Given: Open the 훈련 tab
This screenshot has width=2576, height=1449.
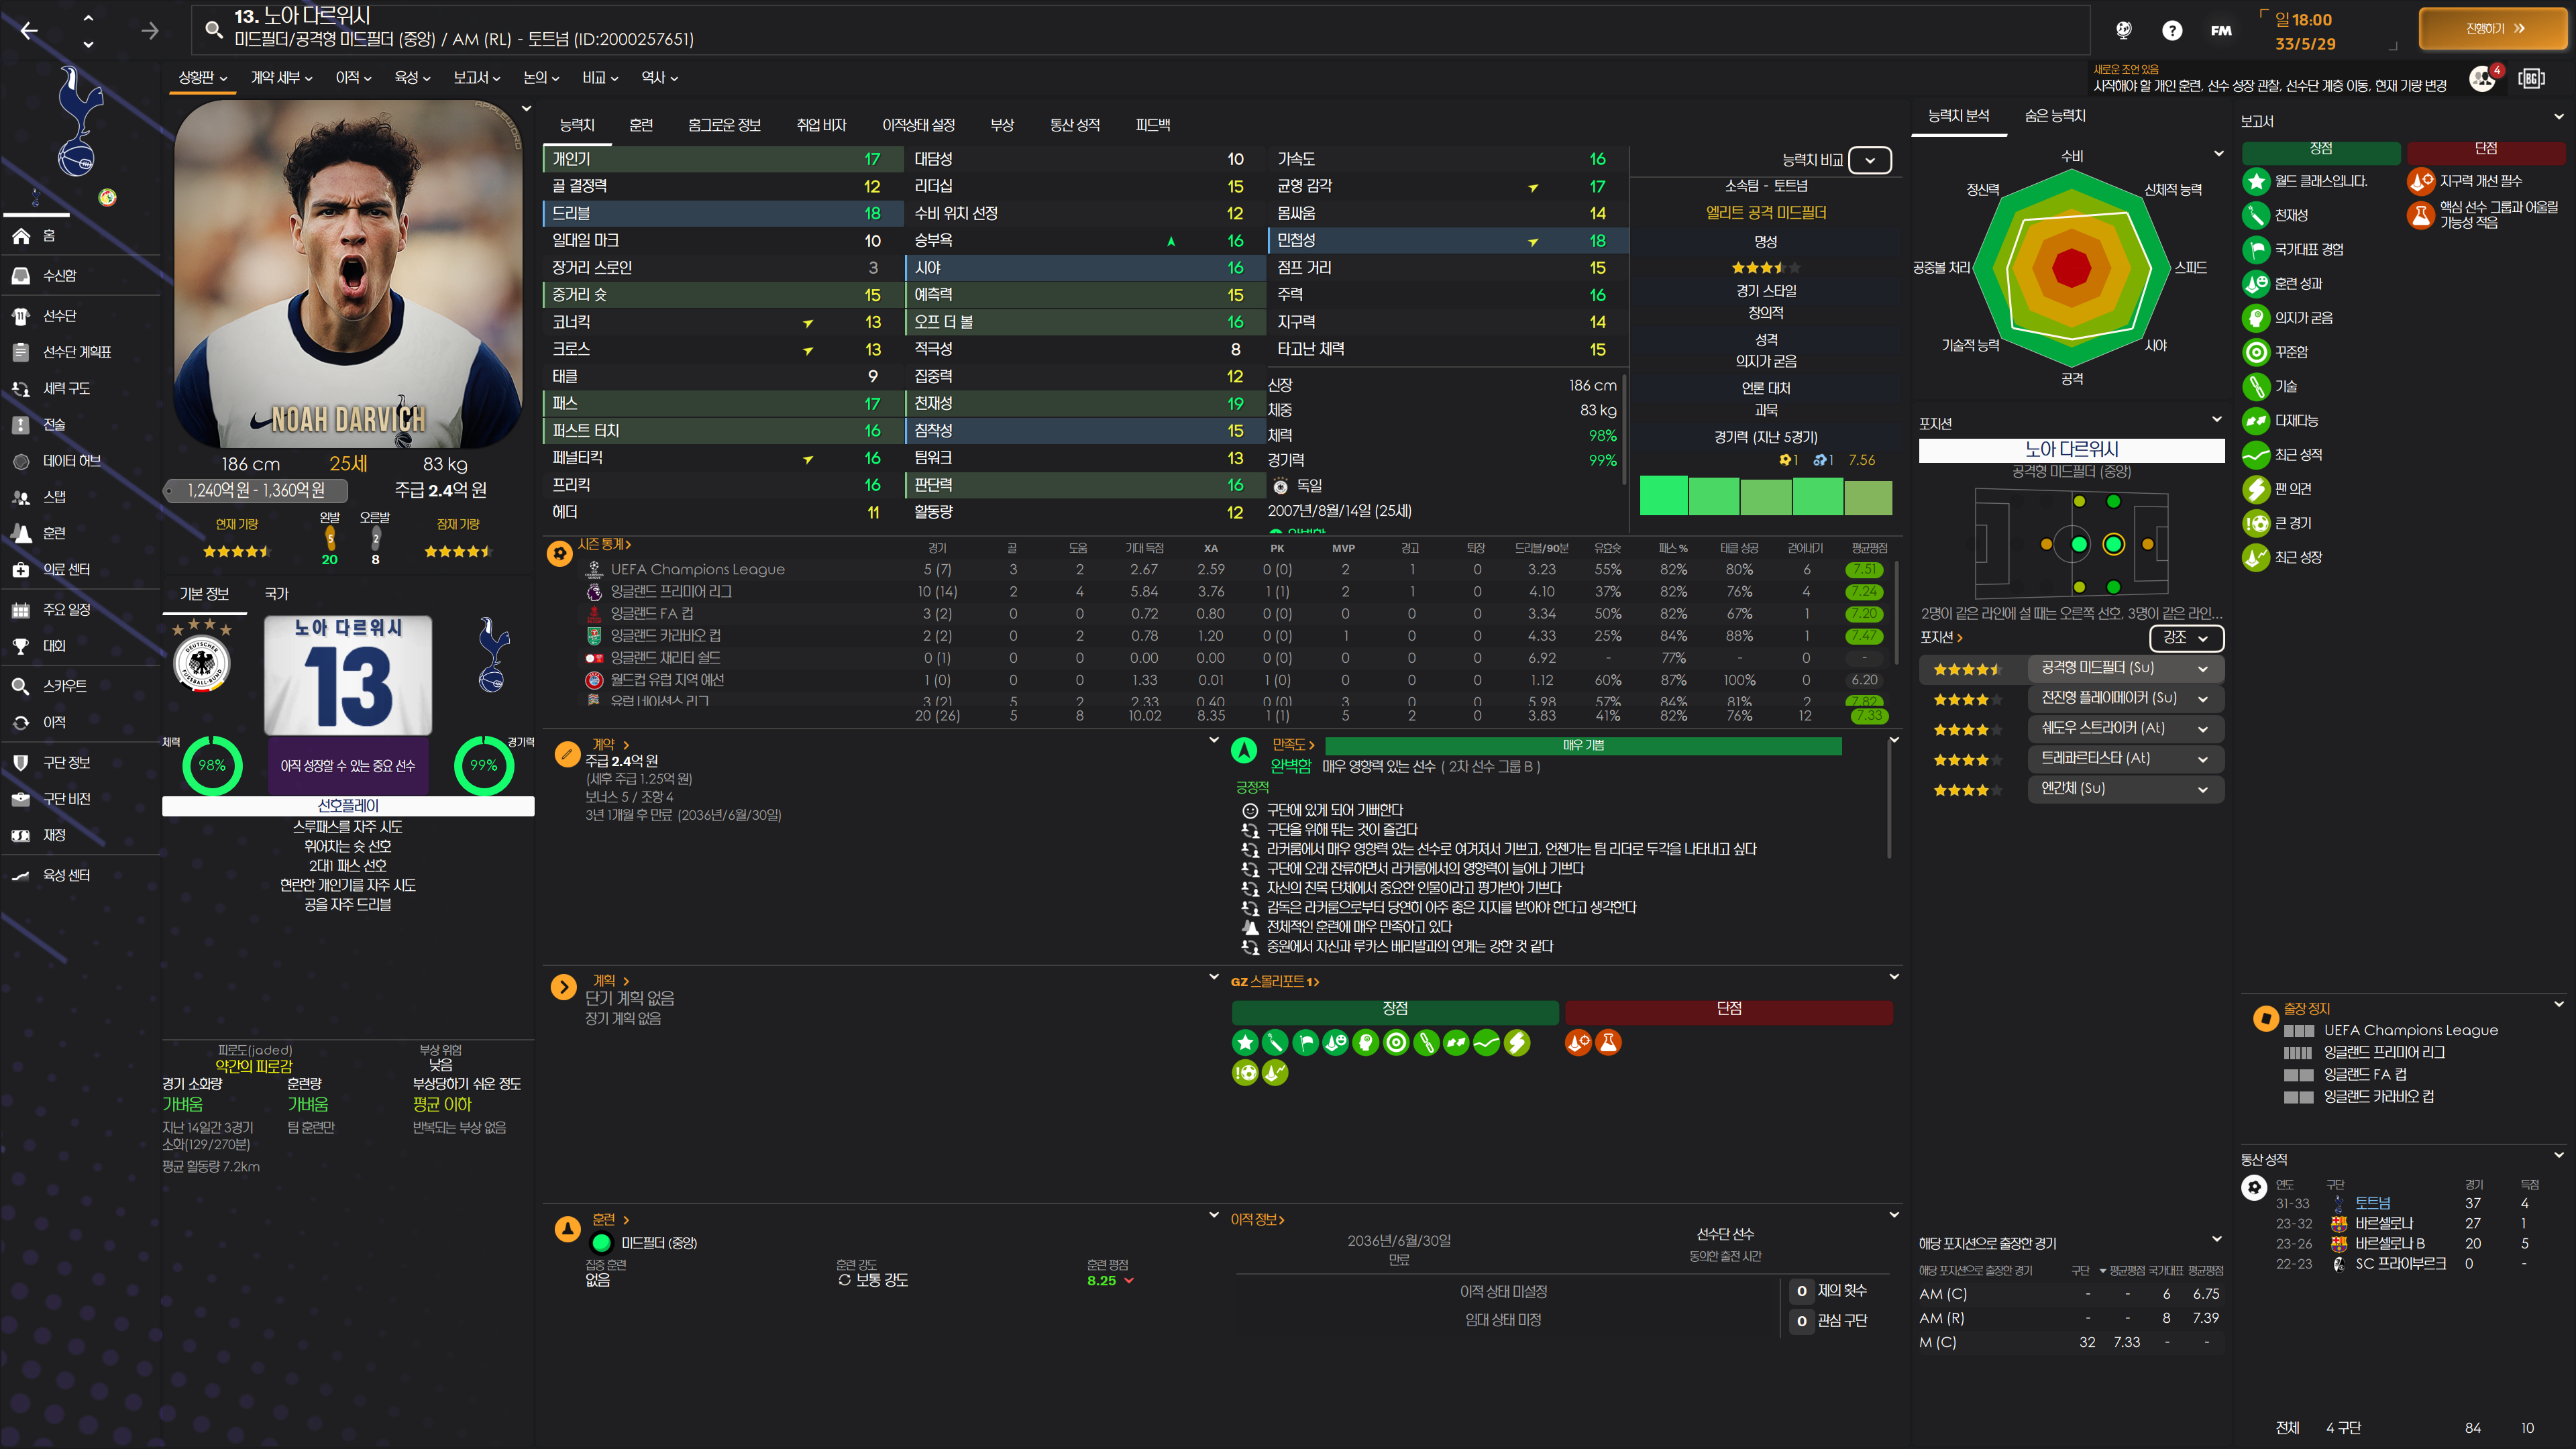Looking at the screenshot, I should 640,125.
